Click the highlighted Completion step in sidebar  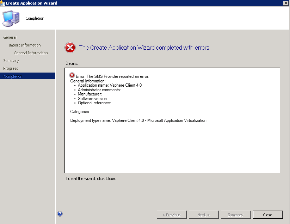click(x=13, y=76)
